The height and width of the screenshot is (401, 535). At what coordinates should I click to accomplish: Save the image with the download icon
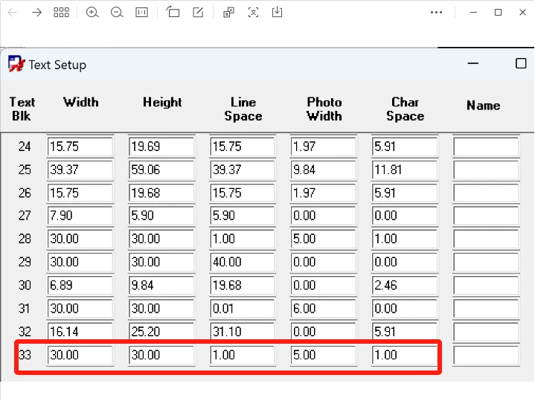(278, 13)
